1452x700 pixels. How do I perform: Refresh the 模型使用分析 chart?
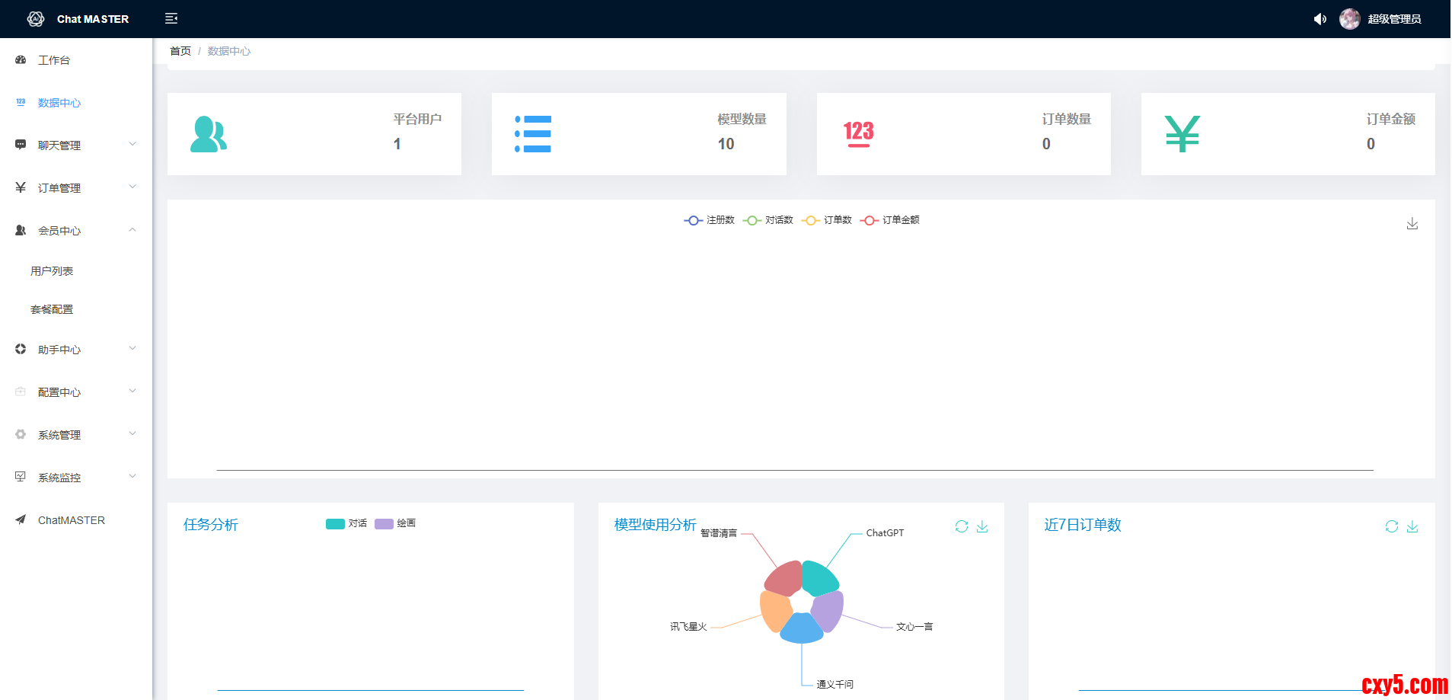(x=961, y=526)
